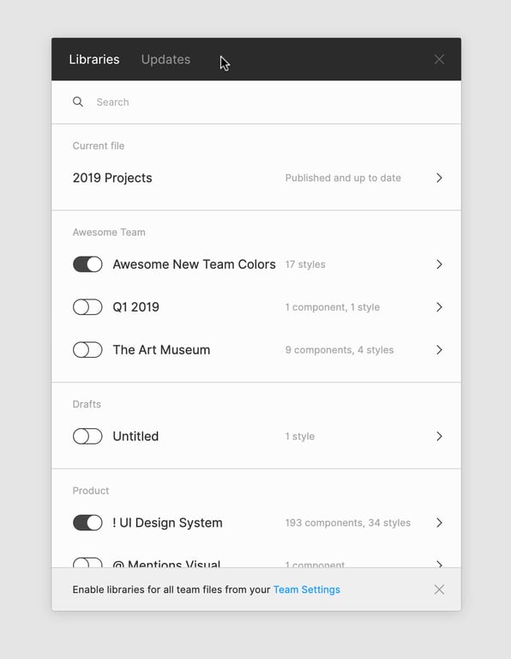
Task: Close the Libraries dialog with X
Action: [439, 59]
